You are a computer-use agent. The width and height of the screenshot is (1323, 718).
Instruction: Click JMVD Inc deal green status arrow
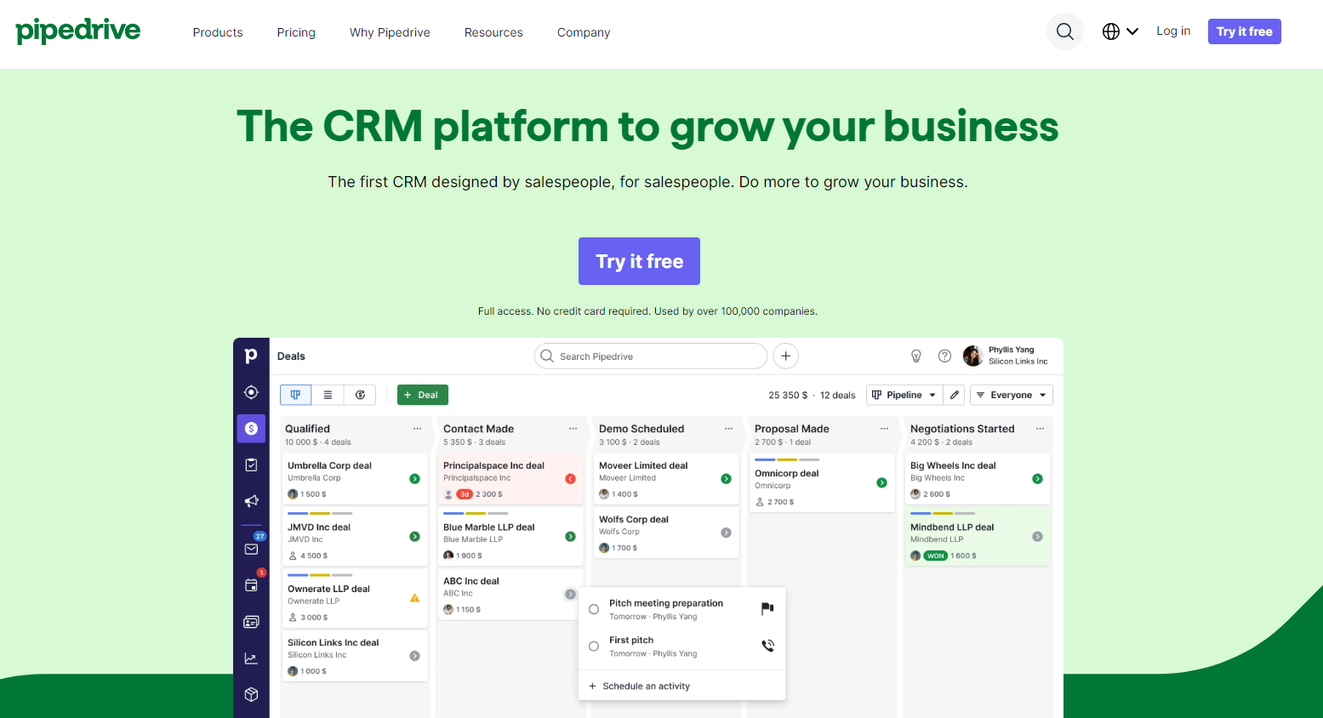[x=414, y=537]
